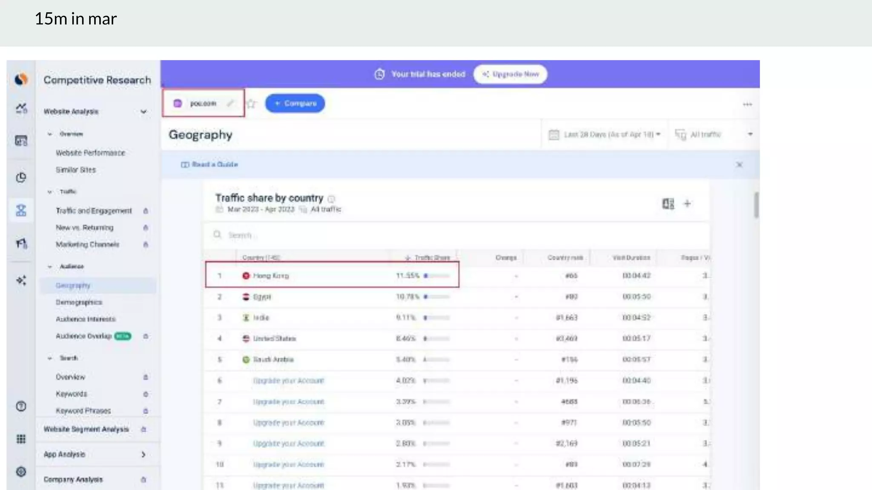This screenshot has width=872, height=490.
Task: Click the Semrush logo icon
Action: tap(21, 79)
